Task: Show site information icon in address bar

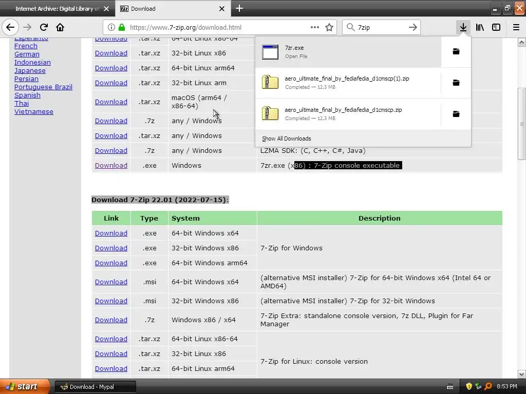Action: click(111, 28)
